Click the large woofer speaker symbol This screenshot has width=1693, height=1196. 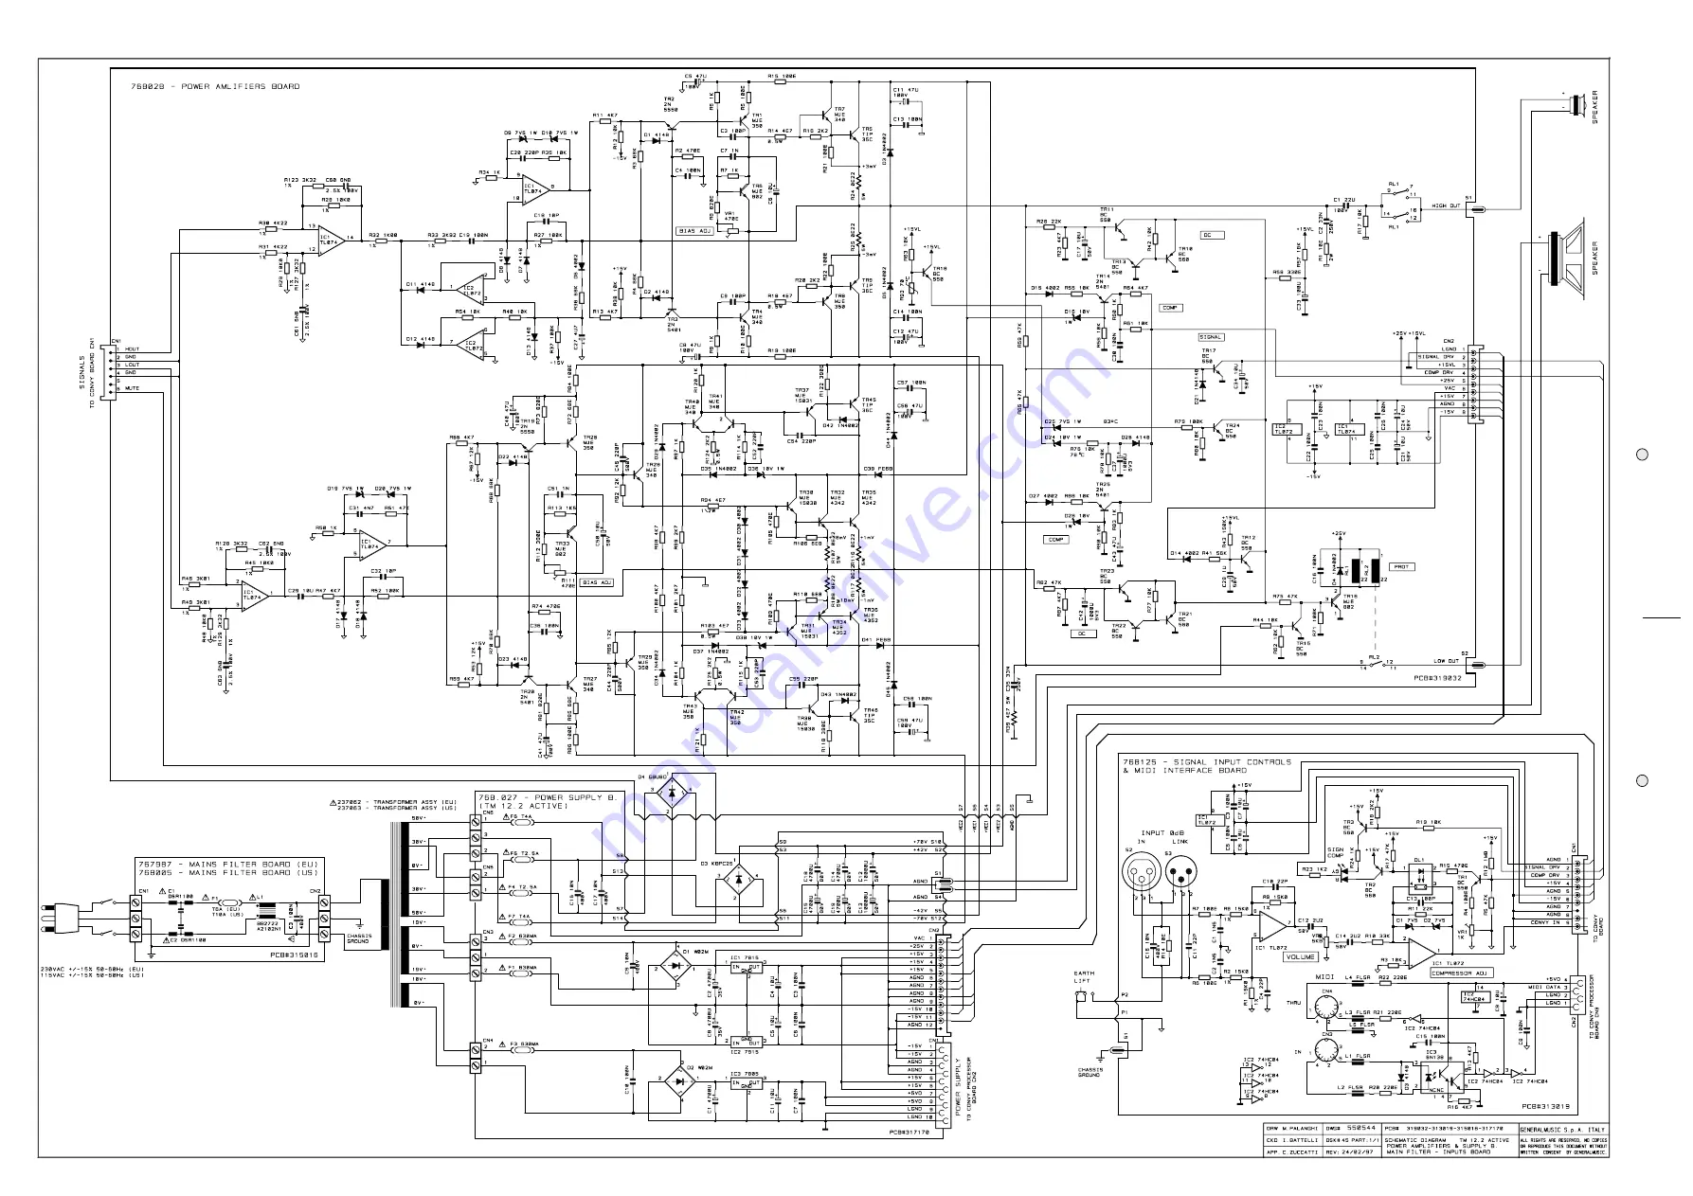pyautogui.click(x=1566, y=258)
